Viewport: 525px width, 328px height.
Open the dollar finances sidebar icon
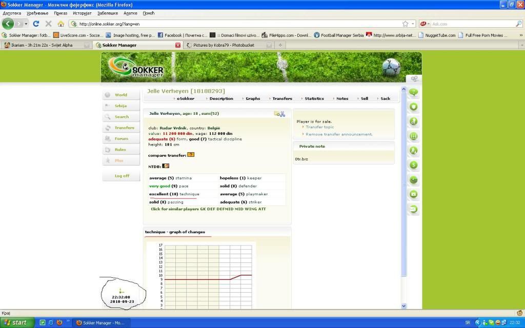click(414, 165)
